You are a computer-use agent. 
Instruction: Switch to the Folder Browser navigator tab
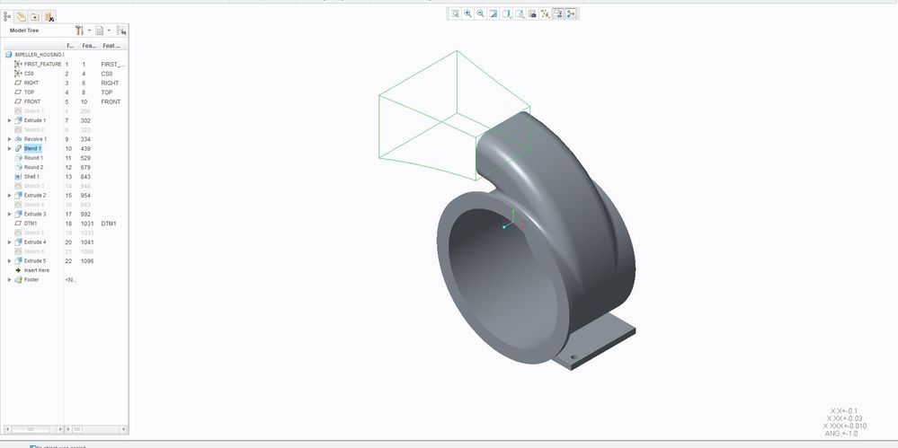(22, 16)
